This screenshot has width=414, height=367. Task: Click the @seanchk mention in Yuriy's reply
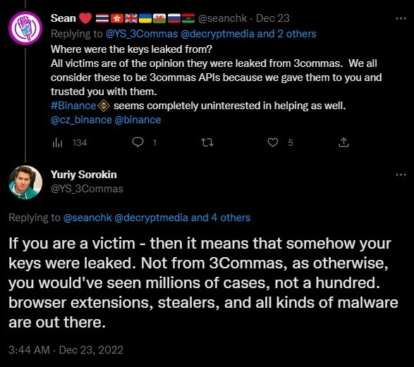click(87, 218)
